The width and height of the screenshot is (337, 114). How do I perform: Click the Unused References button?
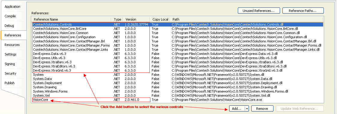(259, 10)
